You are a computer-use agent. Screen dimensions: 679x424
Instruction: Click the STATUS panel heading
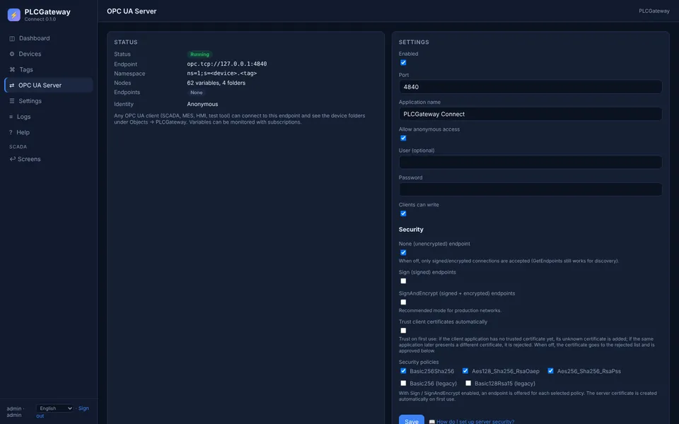click(126, 42)
